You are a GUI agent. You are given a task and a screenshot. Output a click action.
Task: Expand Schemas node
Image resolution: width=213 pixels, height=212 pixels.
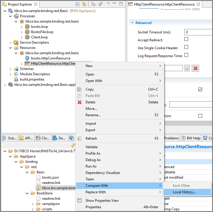coord(11,69)
